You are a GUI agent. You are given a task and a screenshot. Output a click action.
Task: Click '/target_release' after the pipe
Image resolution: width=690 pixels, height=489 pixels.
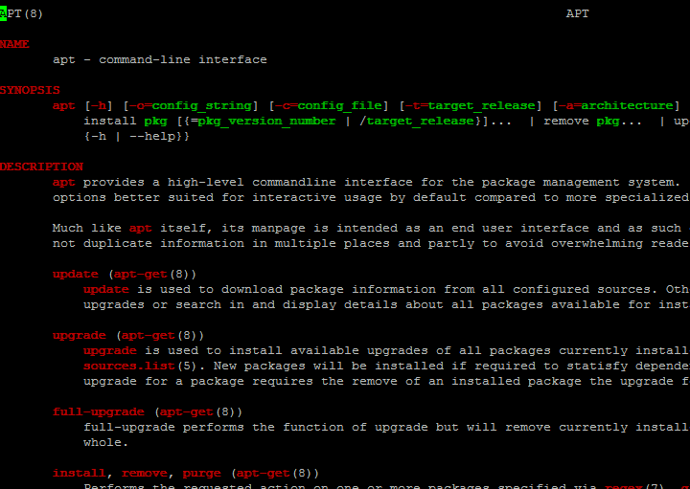click(x=417, y=121)
